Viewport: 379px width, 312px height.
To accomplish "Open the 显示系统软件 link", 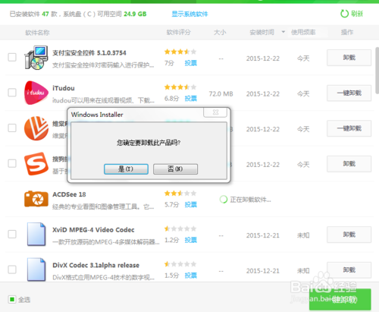I will click(x=189, y=14).
